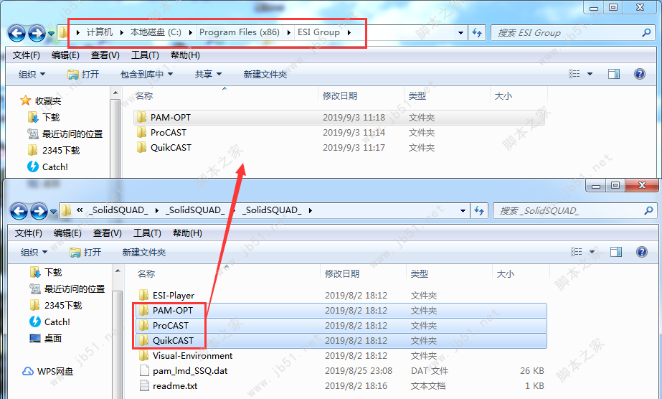The image size is (662, 399).
Task: Open WPS网盘 in the lower navigation pane
Action: (x=48, y=371)
